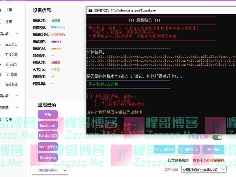The height and width of the screenshot is (177, 236).
Task: Click the 连接类型 value Fastboot
Action: pos(58,27)
